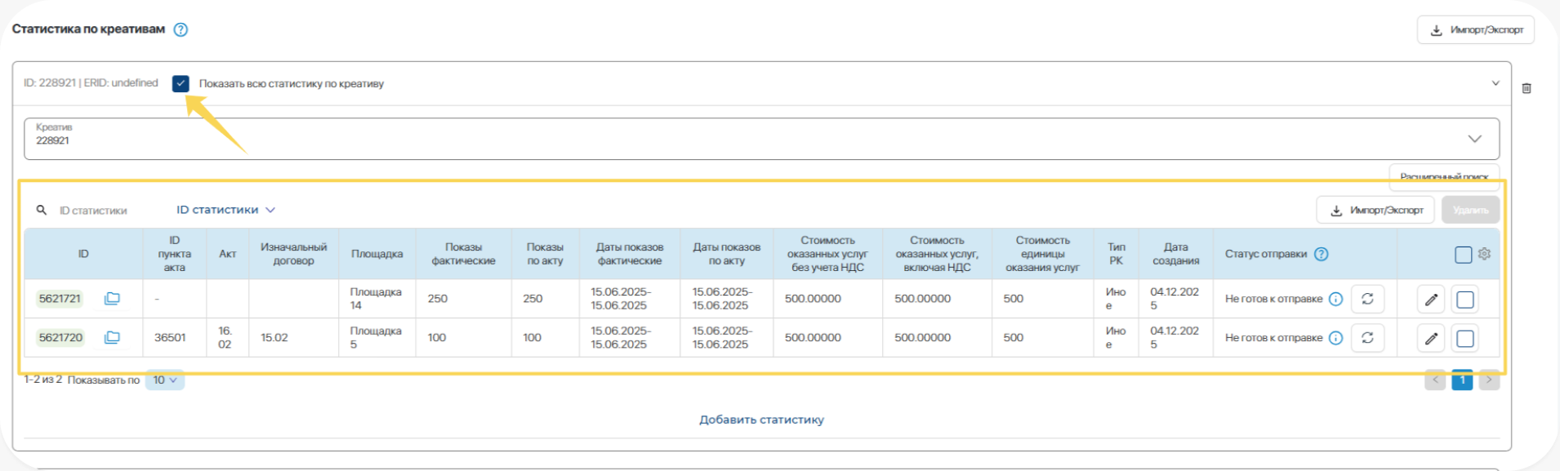The height and width of the screenshot is (471, 1560).
Task: Edit row 5621720 with the pencil icon
Action: pyautogui.click(x=1431, y=338)
